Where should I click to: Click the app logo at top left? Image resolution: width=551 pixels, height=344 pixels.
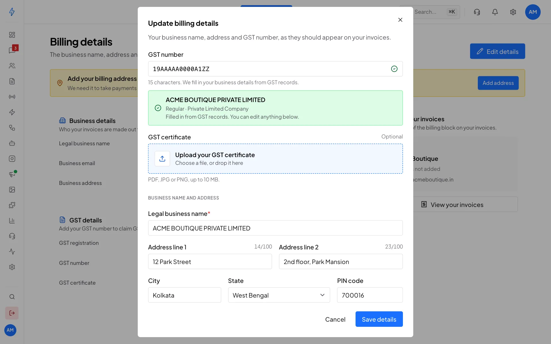12,12
